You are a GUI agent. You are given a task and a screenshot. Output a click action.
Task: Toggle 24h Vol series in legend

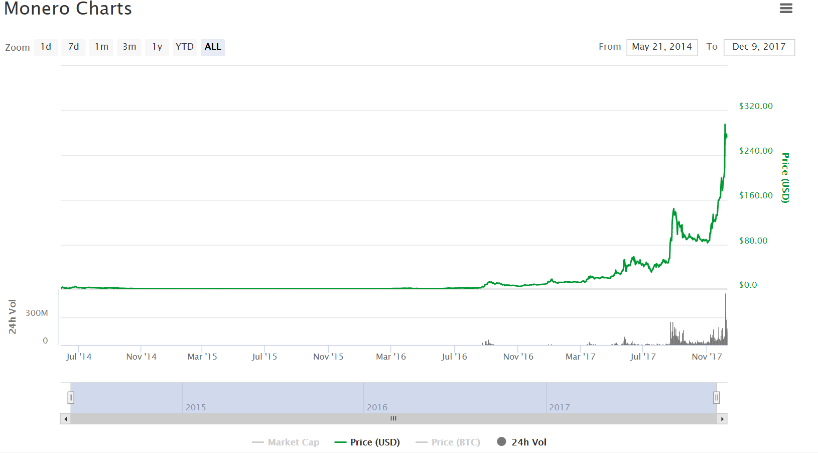pyautogui.click(x=522, y=442)
